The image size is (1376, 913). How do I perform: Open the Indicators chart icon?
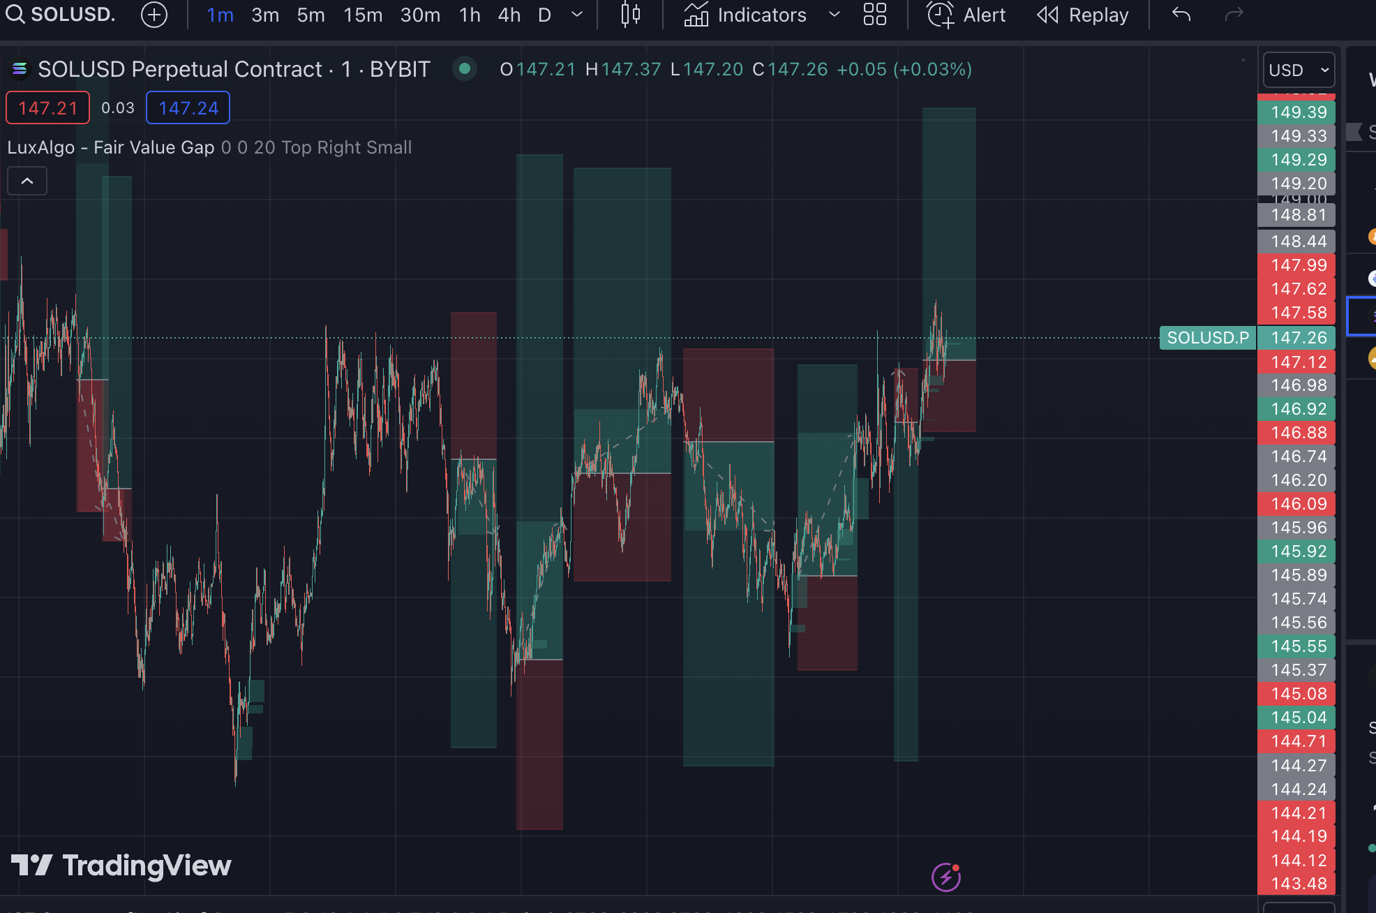[696, 15]
